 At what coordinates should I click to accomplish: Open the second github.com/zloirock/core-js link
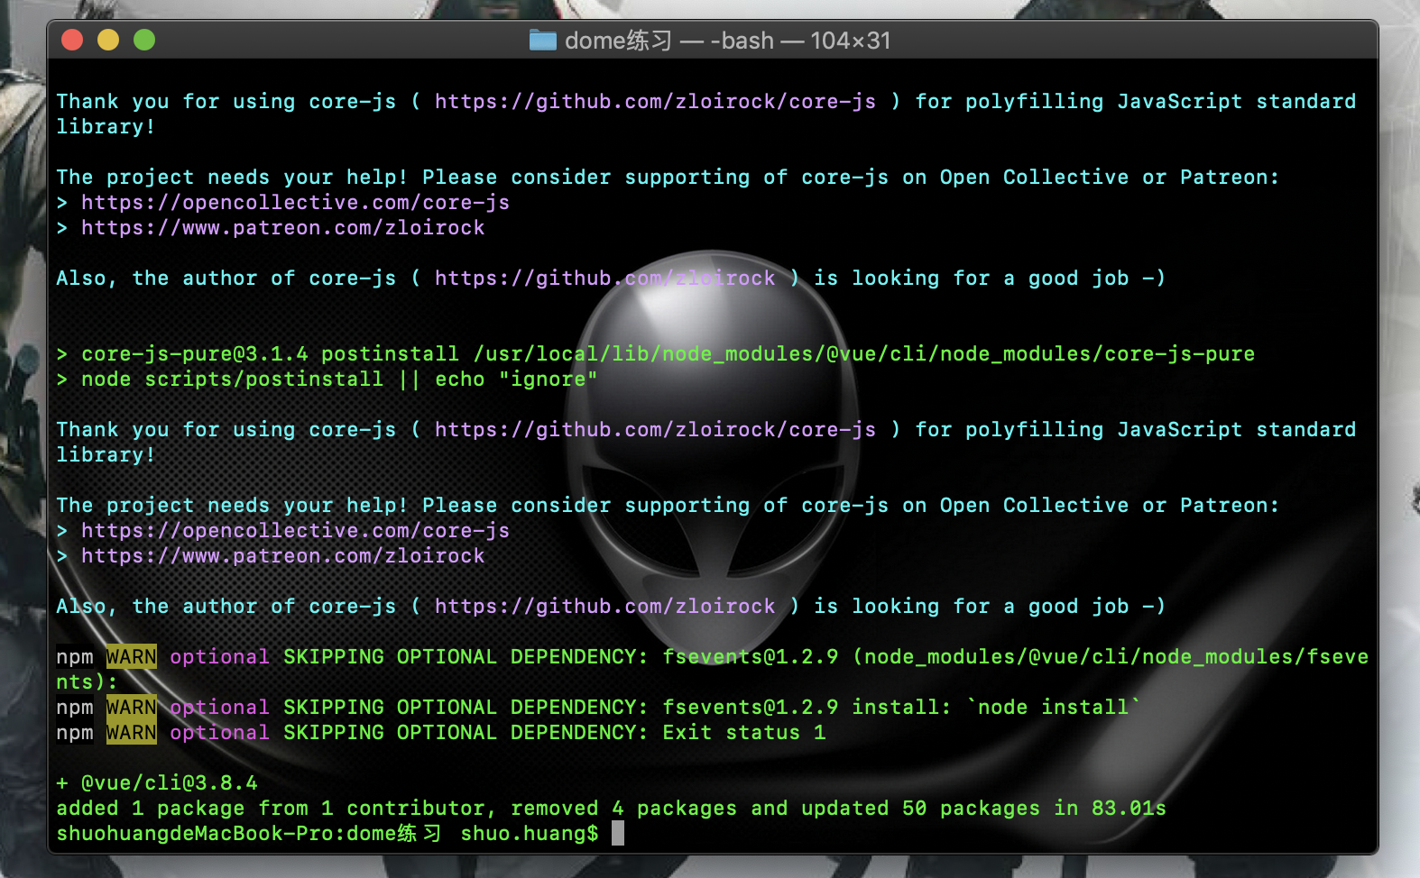click(655, 429)
